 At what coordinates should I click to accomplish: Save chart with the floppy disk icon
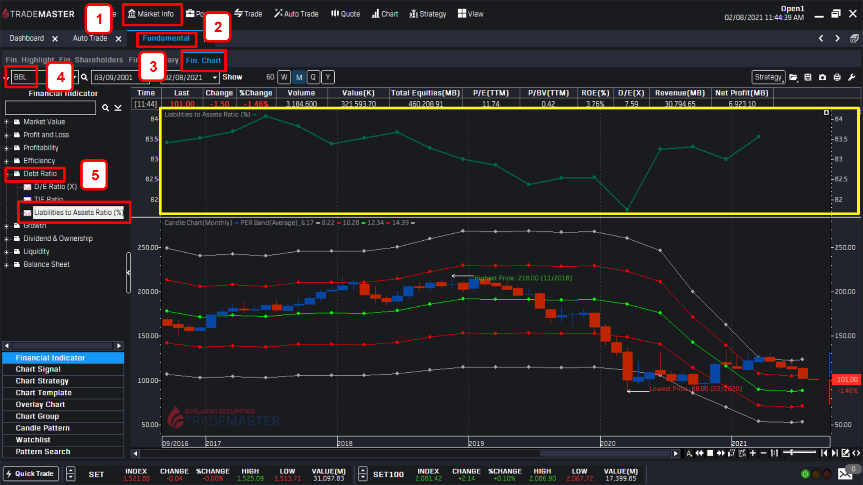808,77
